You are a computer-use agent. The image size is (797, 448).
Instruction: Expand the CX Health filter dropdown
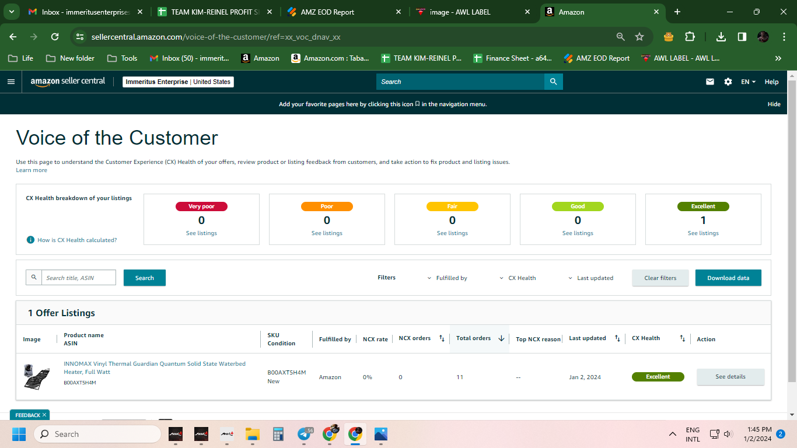point(518,278)
